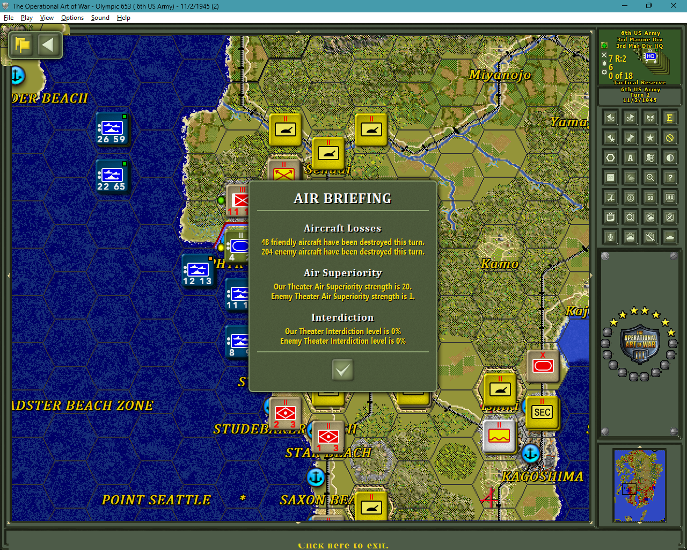Click the microphone icon
The image size is (687, 550).
click(x=611, y=237)
